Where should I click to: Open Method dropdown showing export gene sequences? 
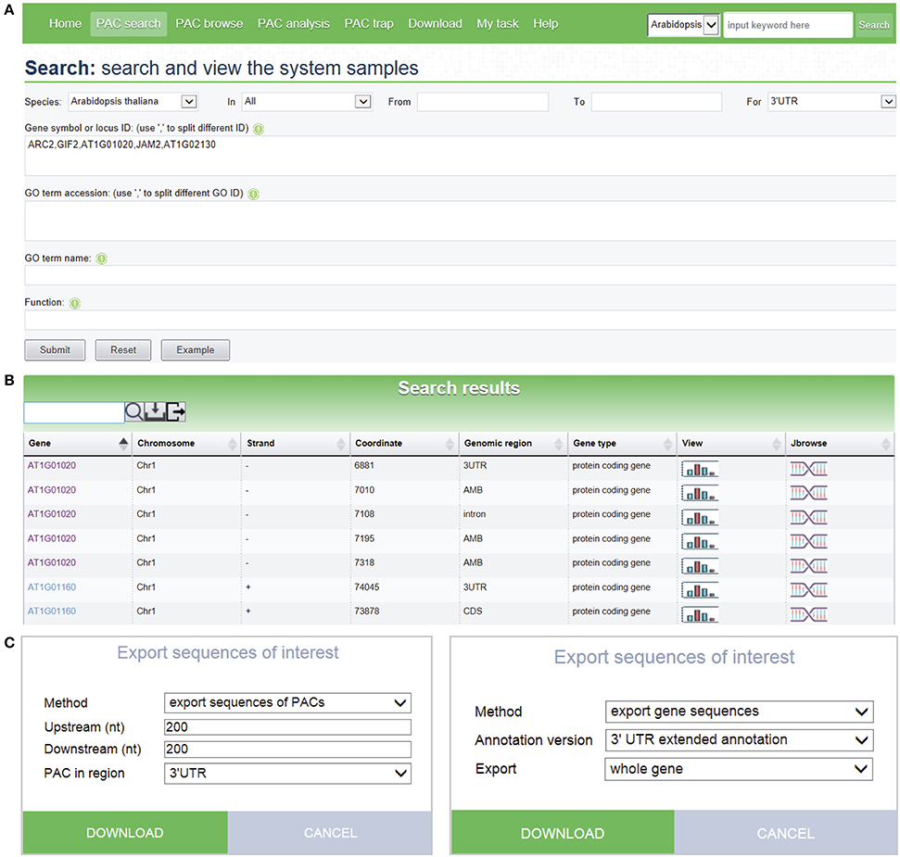(740, 712)
